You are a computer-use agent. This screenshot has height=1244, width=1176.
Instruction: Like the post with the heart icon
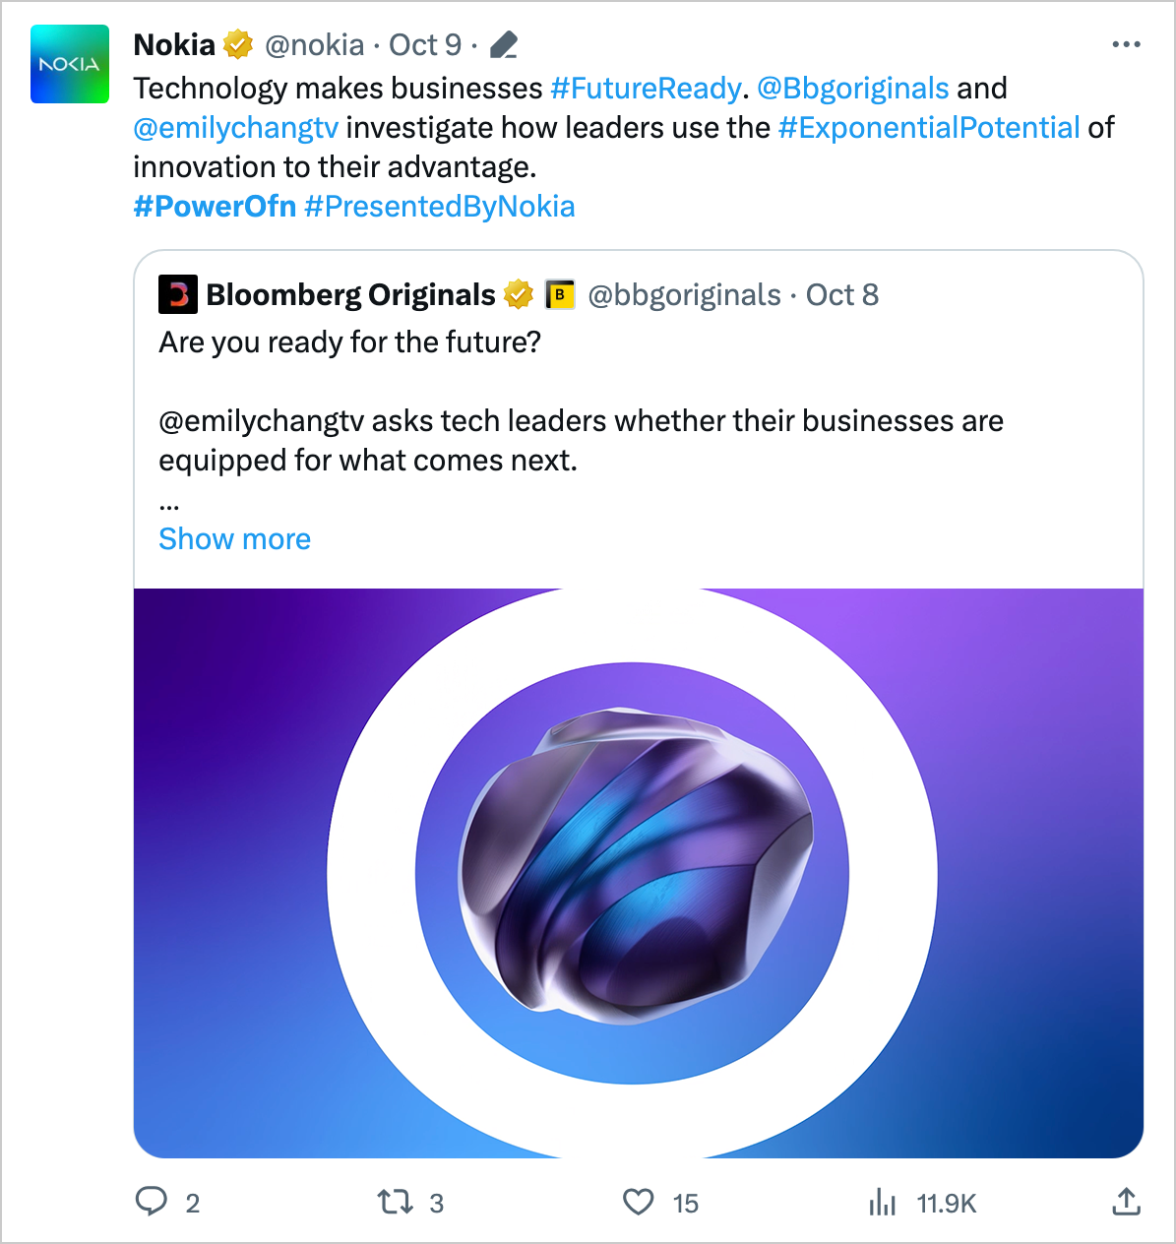coord(639,1202)
